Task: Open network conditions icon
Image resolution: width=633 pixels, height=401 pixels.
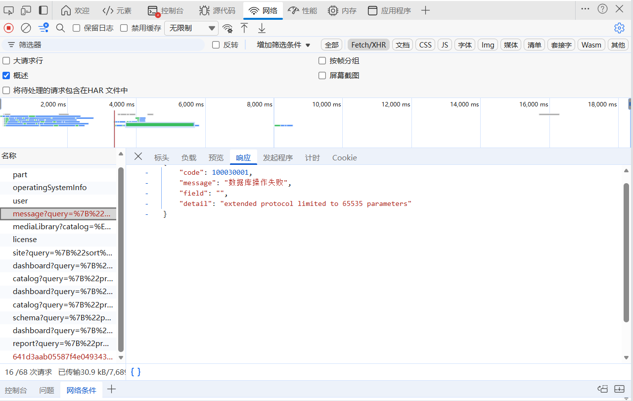Action: tap(227, 28)
